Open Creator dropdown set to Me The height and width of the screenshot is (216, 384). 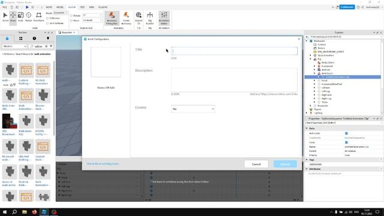pos(193,109)
